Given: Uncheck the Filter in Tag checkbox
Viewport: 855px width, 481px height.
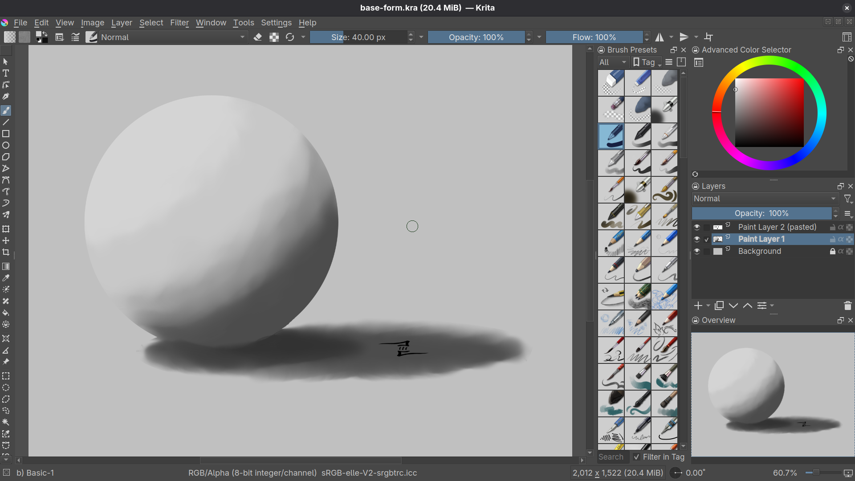Looking at the screenshot, I should (x=636, y=457).
